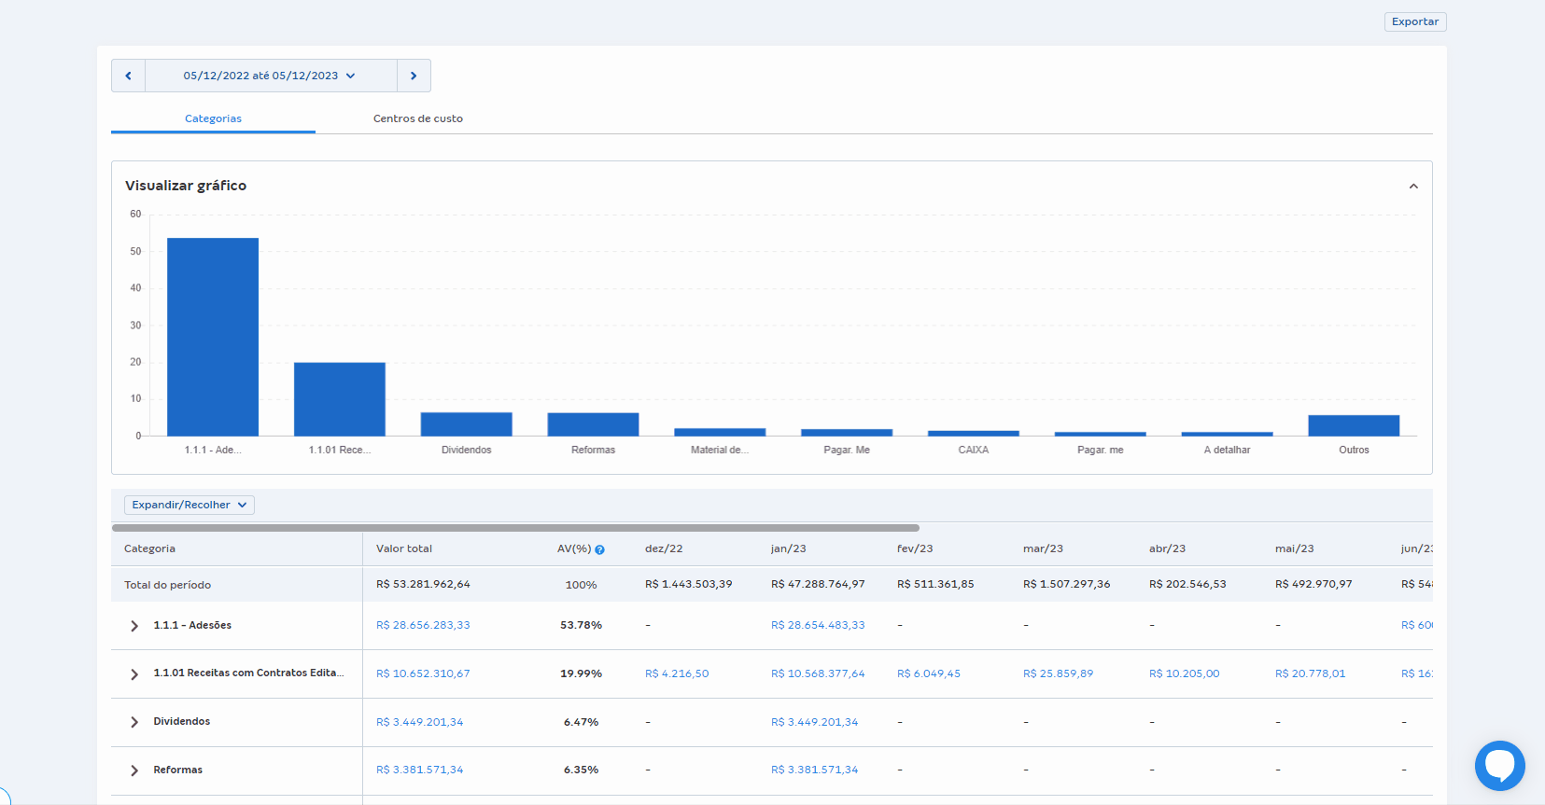Open Receitas dez/22 value R$ 4.216,50
Image resolution: width=1545 pixels, height=805 pixels.
click(x=677, y=673)
